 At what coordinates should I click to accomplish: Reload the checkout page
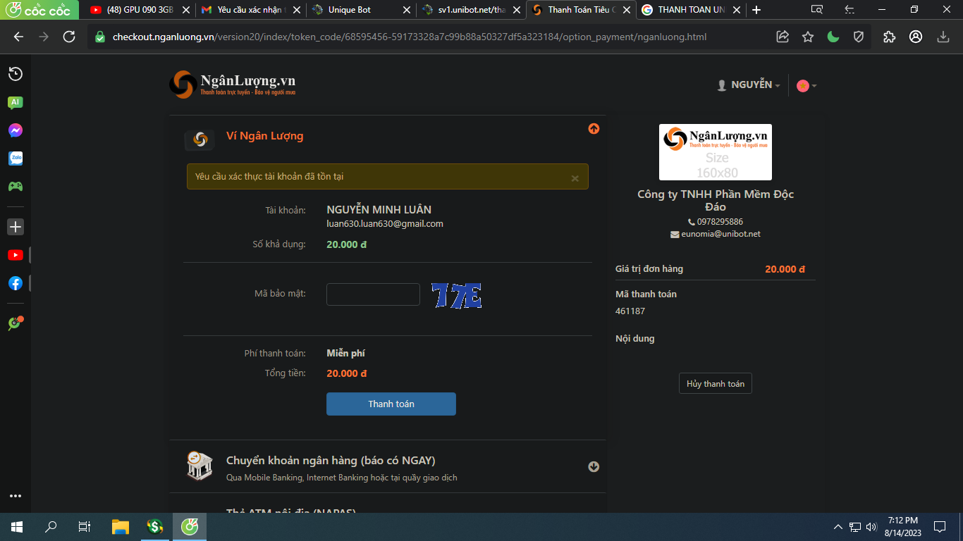69,37
